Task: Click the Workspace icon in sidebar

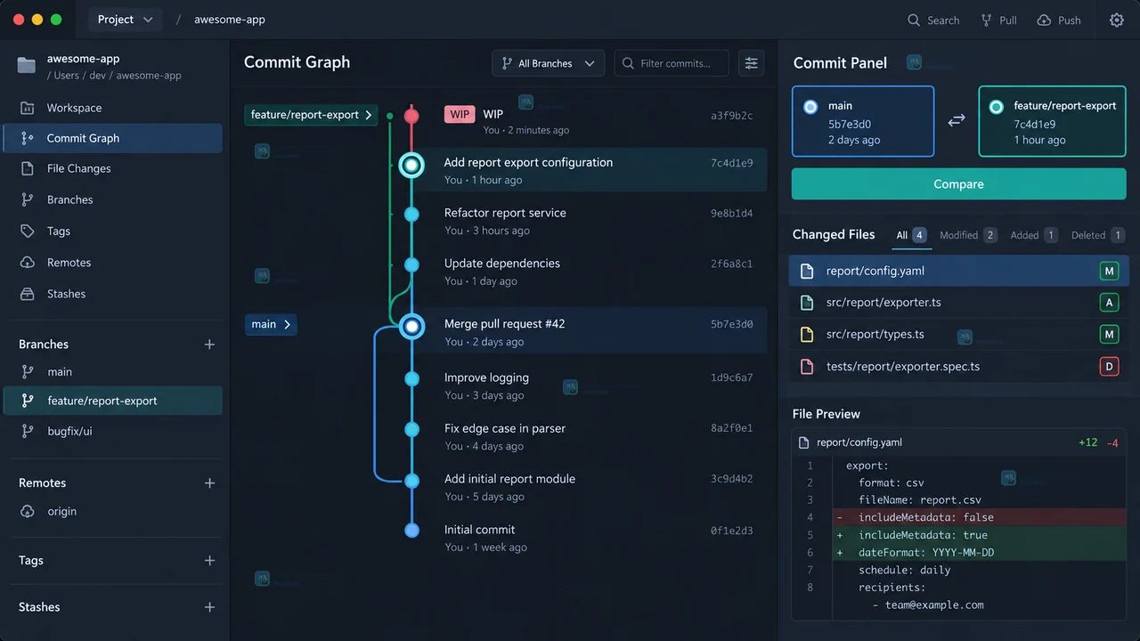Action: [x=27, y=108]
